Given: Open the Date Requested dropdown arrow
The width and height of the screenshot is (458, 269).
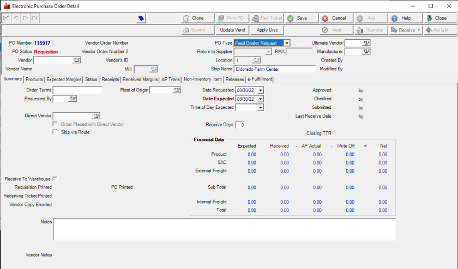Looking at the screenshot, I should pos(260,90).
